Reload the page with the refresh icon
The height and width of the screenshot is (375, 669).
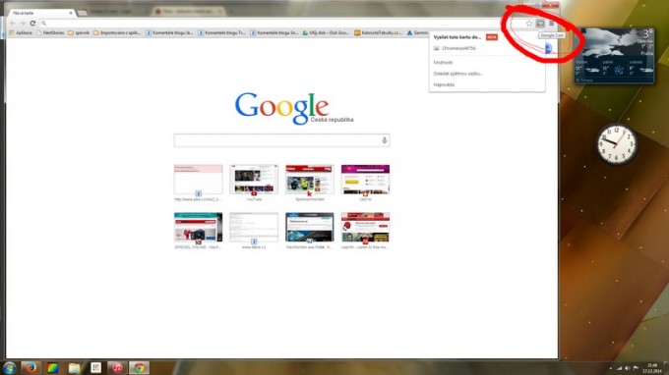tap(32, 23)
